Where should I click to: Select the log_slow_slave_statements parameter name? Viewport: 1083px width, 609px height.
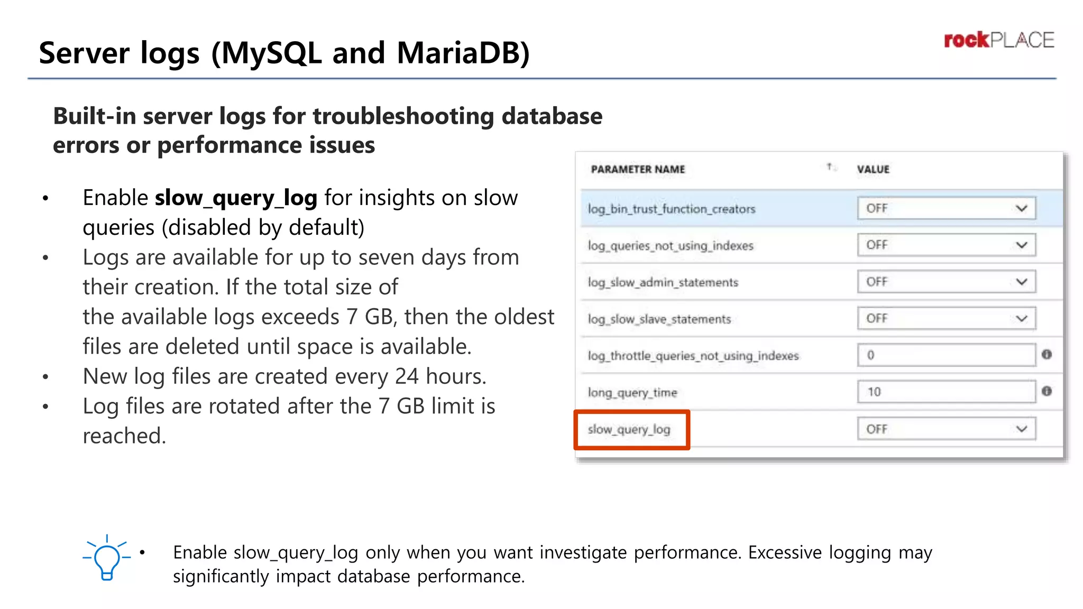[x=659, y=319]
